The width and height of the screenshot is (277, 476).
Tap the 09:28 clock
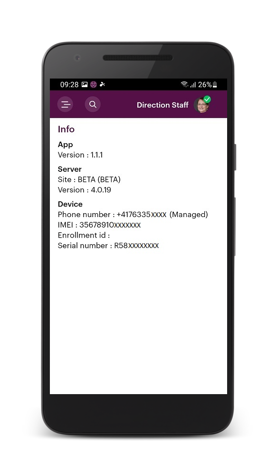point(69,85)
